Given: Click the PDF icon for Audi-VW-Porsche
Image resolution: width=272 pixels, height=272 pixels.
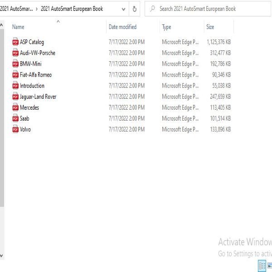Looking at the screenshot, I should [x=15, y=53].
